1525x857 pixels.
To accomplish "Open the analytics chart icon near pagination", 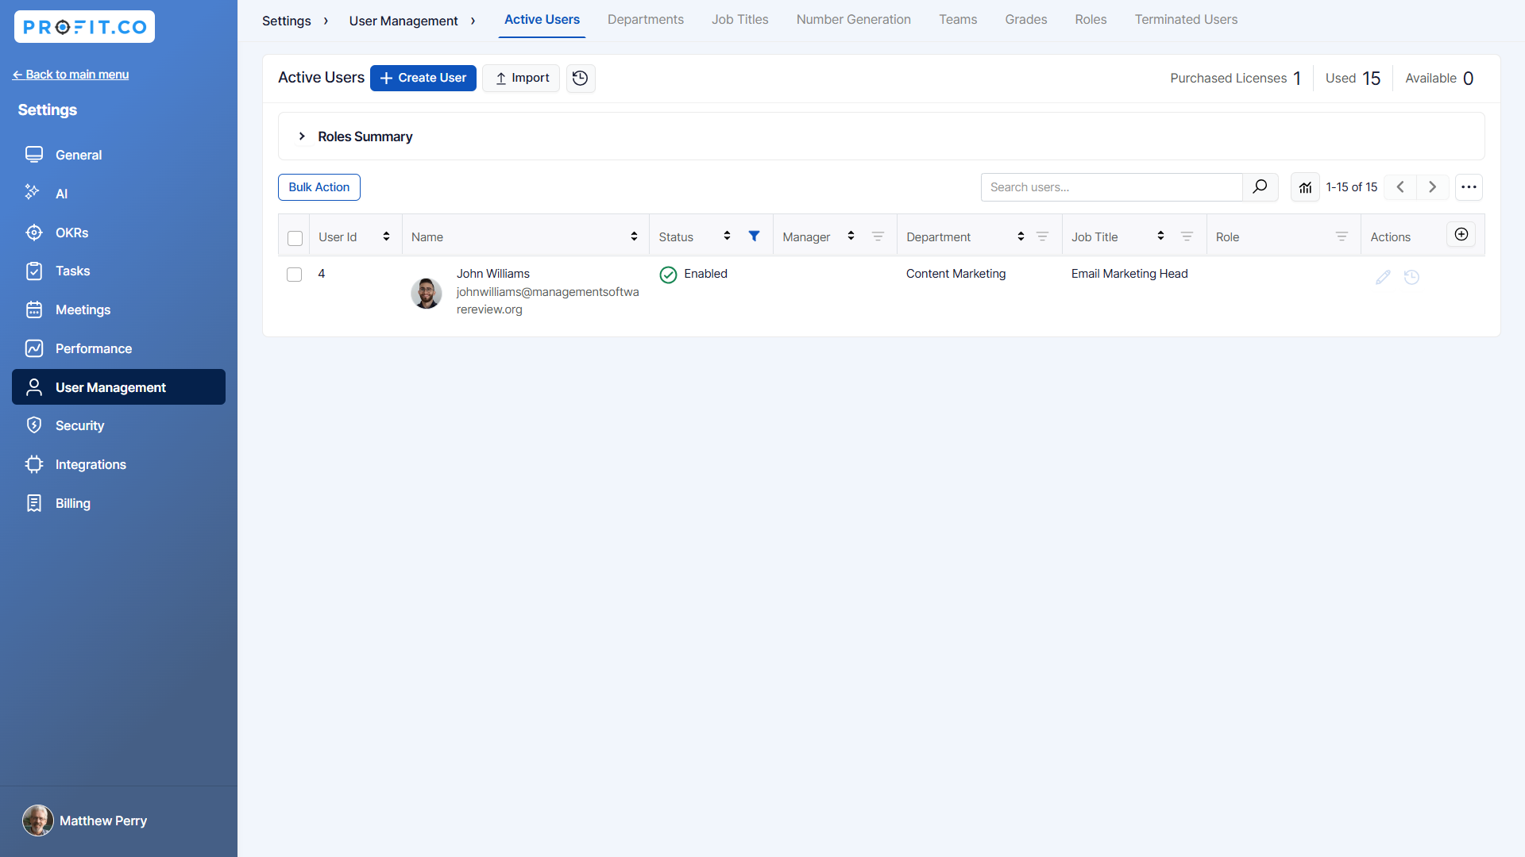I will pos(1305,186).
